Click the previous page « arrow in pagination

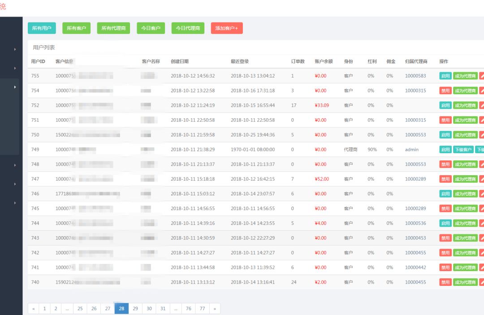click(33, 309)
